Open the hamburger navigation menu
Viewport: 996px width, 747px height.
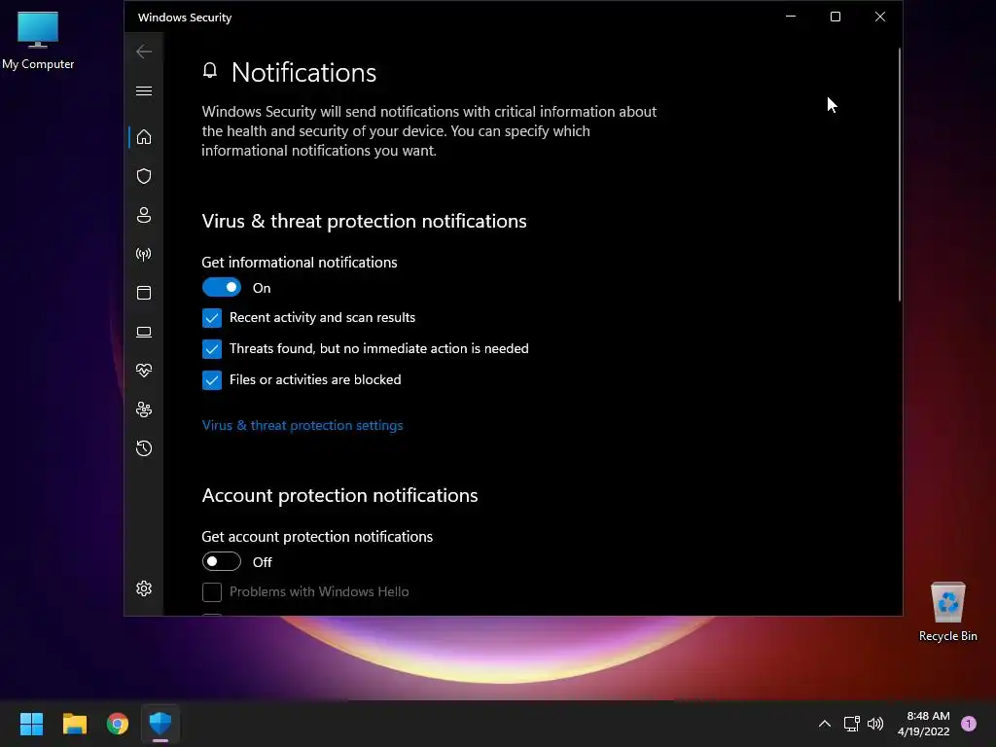tap(144, 90)
